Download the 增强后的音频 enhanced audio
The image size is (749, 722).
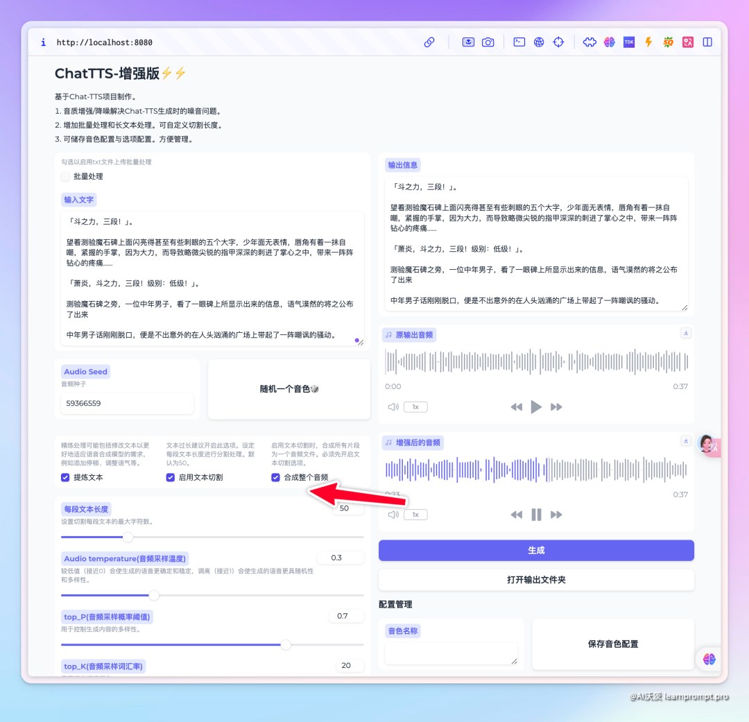tap(686, 440)
